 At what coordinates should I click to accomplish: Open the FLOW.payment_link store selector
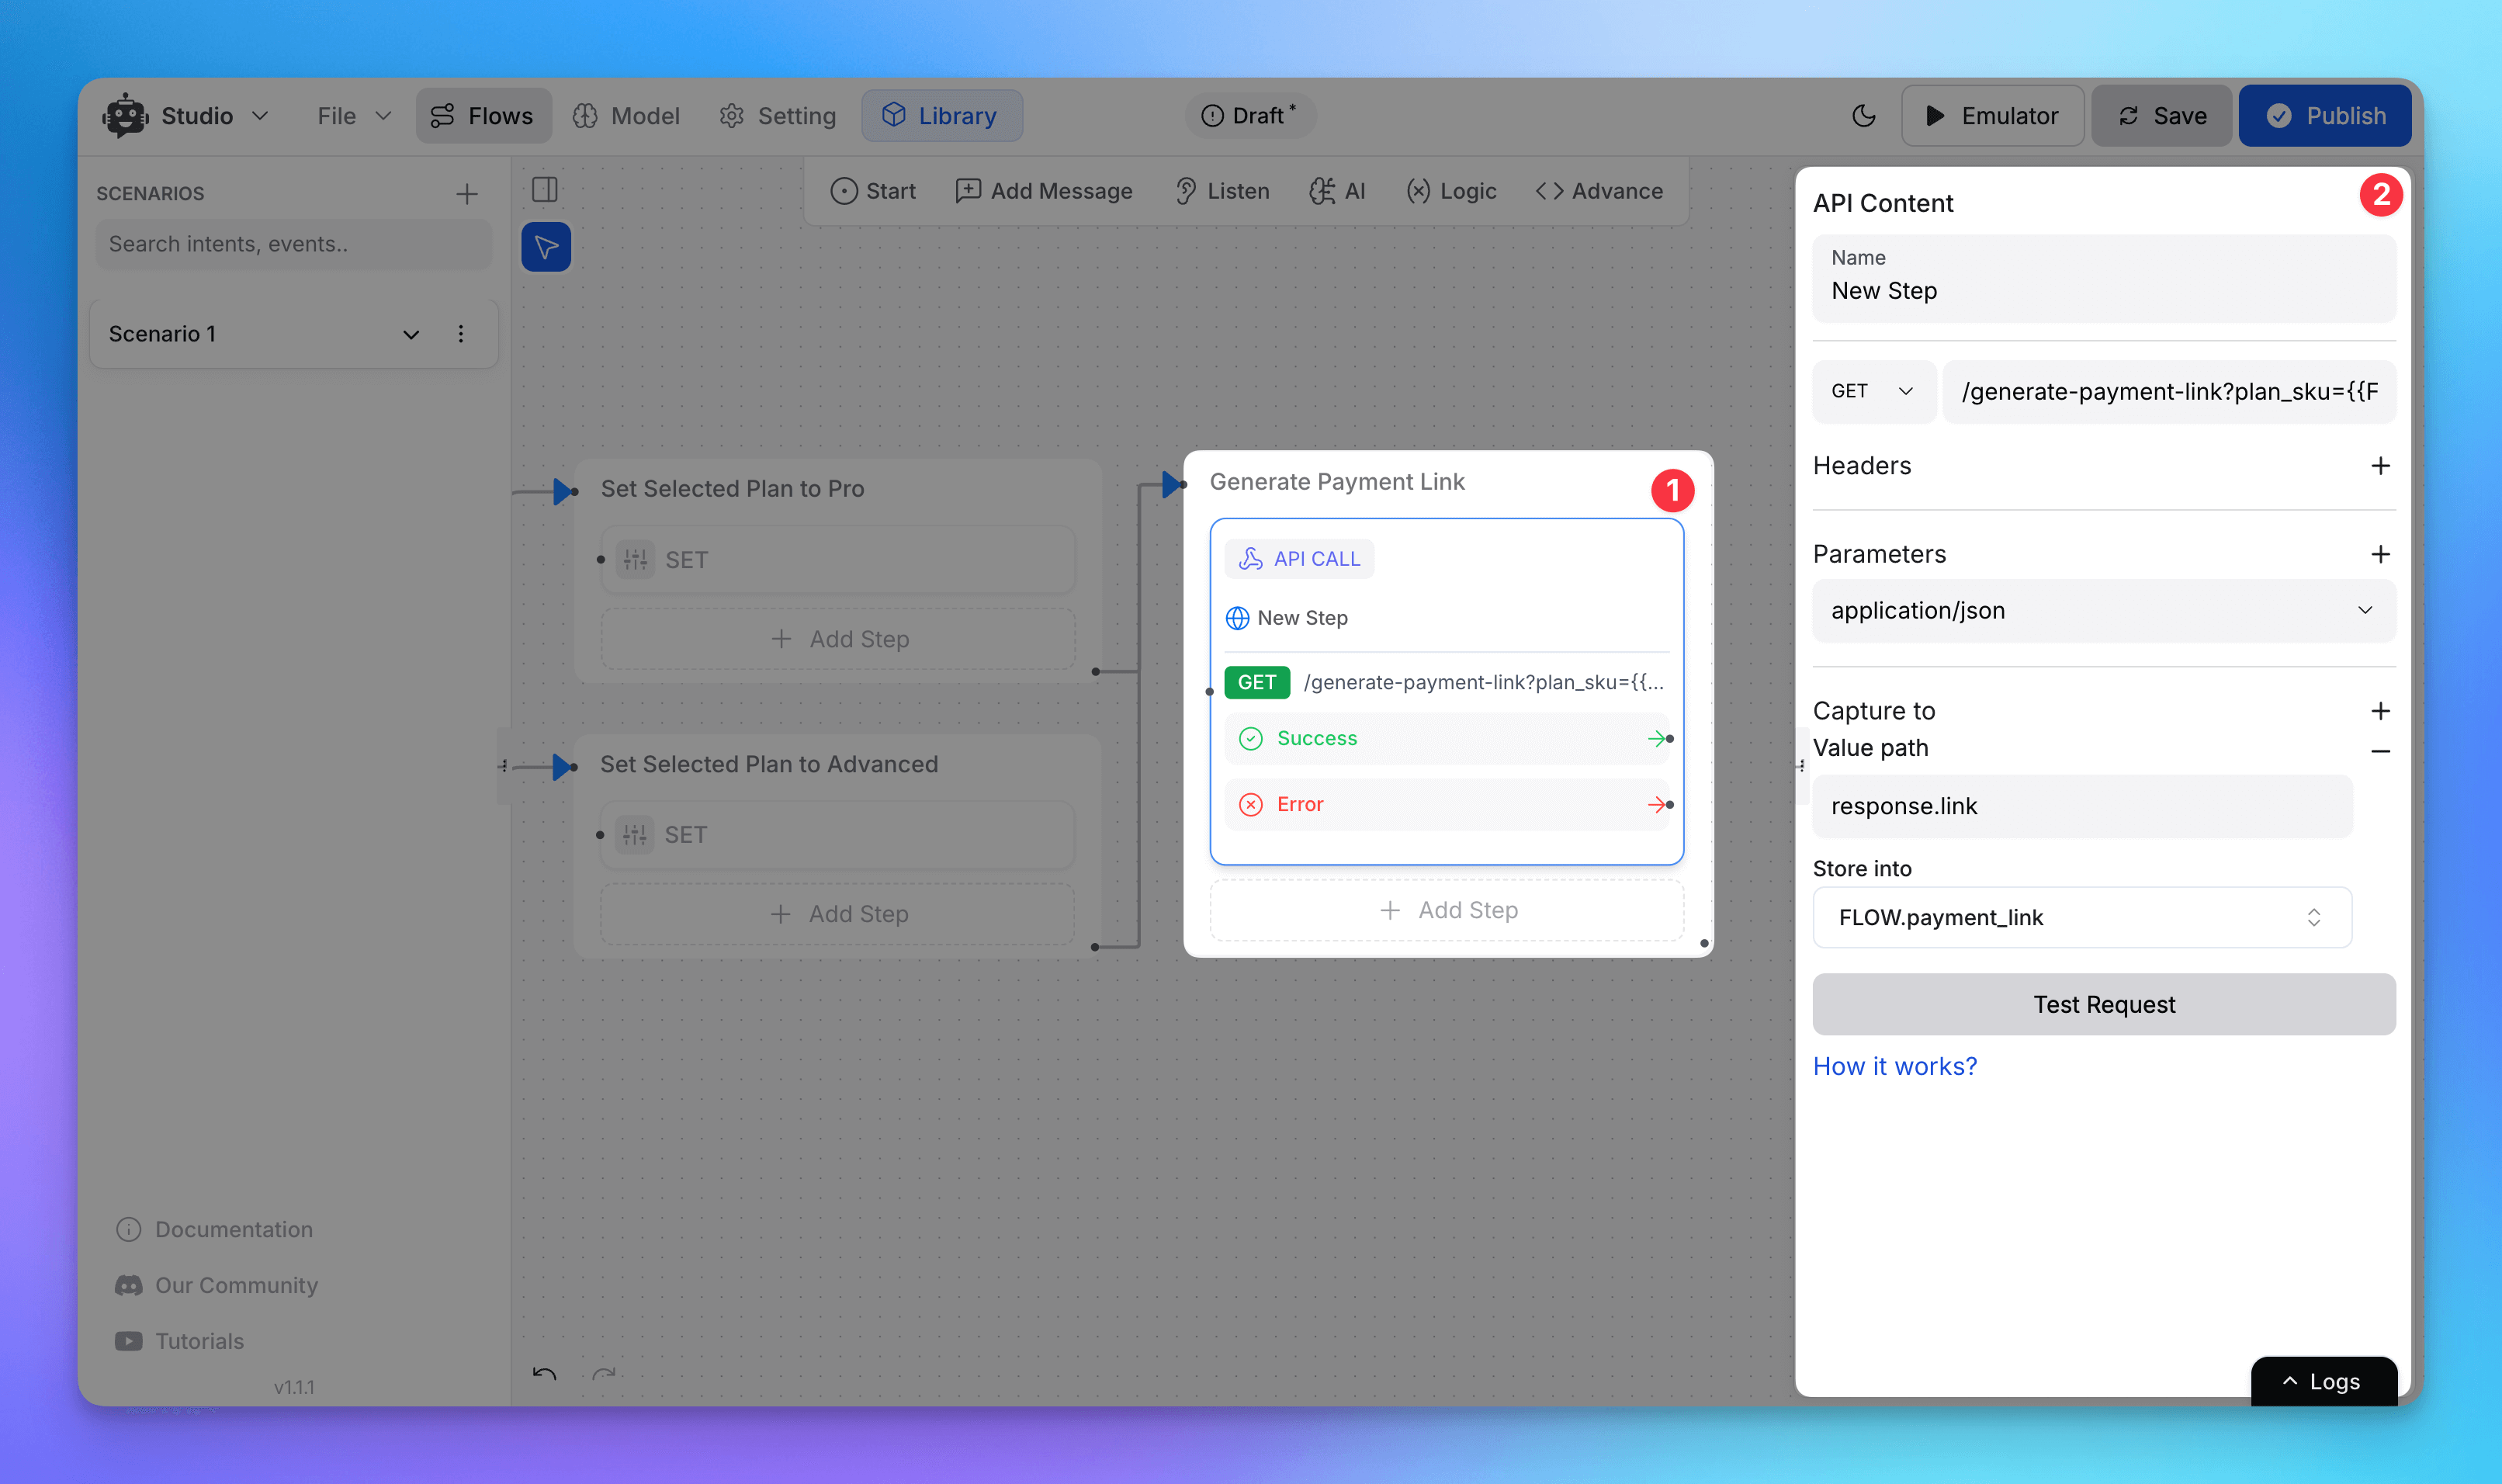point(2081,917)
